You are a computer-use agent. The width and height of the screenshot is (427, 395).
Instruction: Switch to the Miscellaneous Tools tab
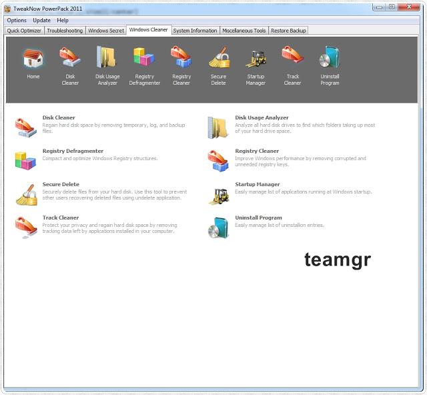pyautogui.click(x=244, y=31)
